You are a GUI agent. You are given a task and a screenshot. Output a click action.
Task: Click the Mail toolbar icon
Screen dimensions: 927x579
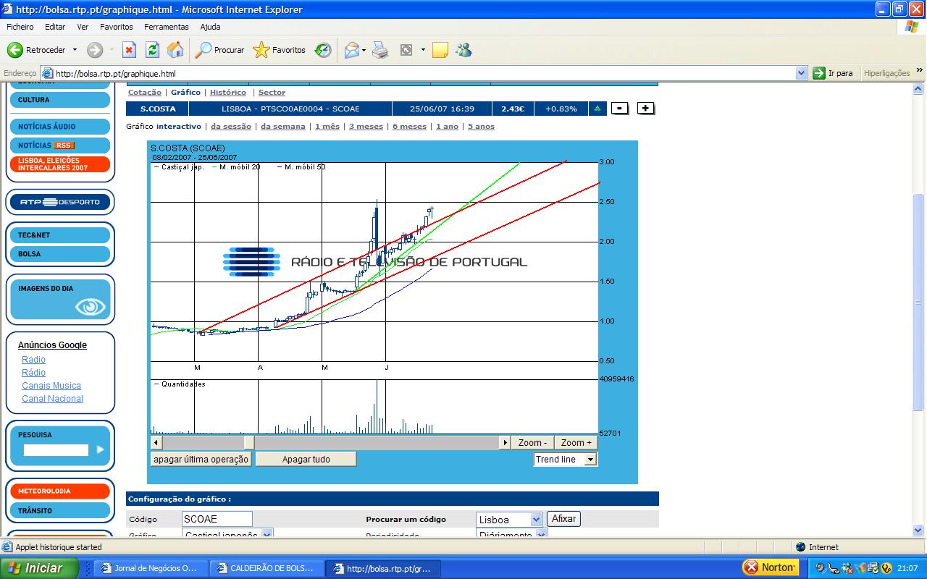click(352, 50)
